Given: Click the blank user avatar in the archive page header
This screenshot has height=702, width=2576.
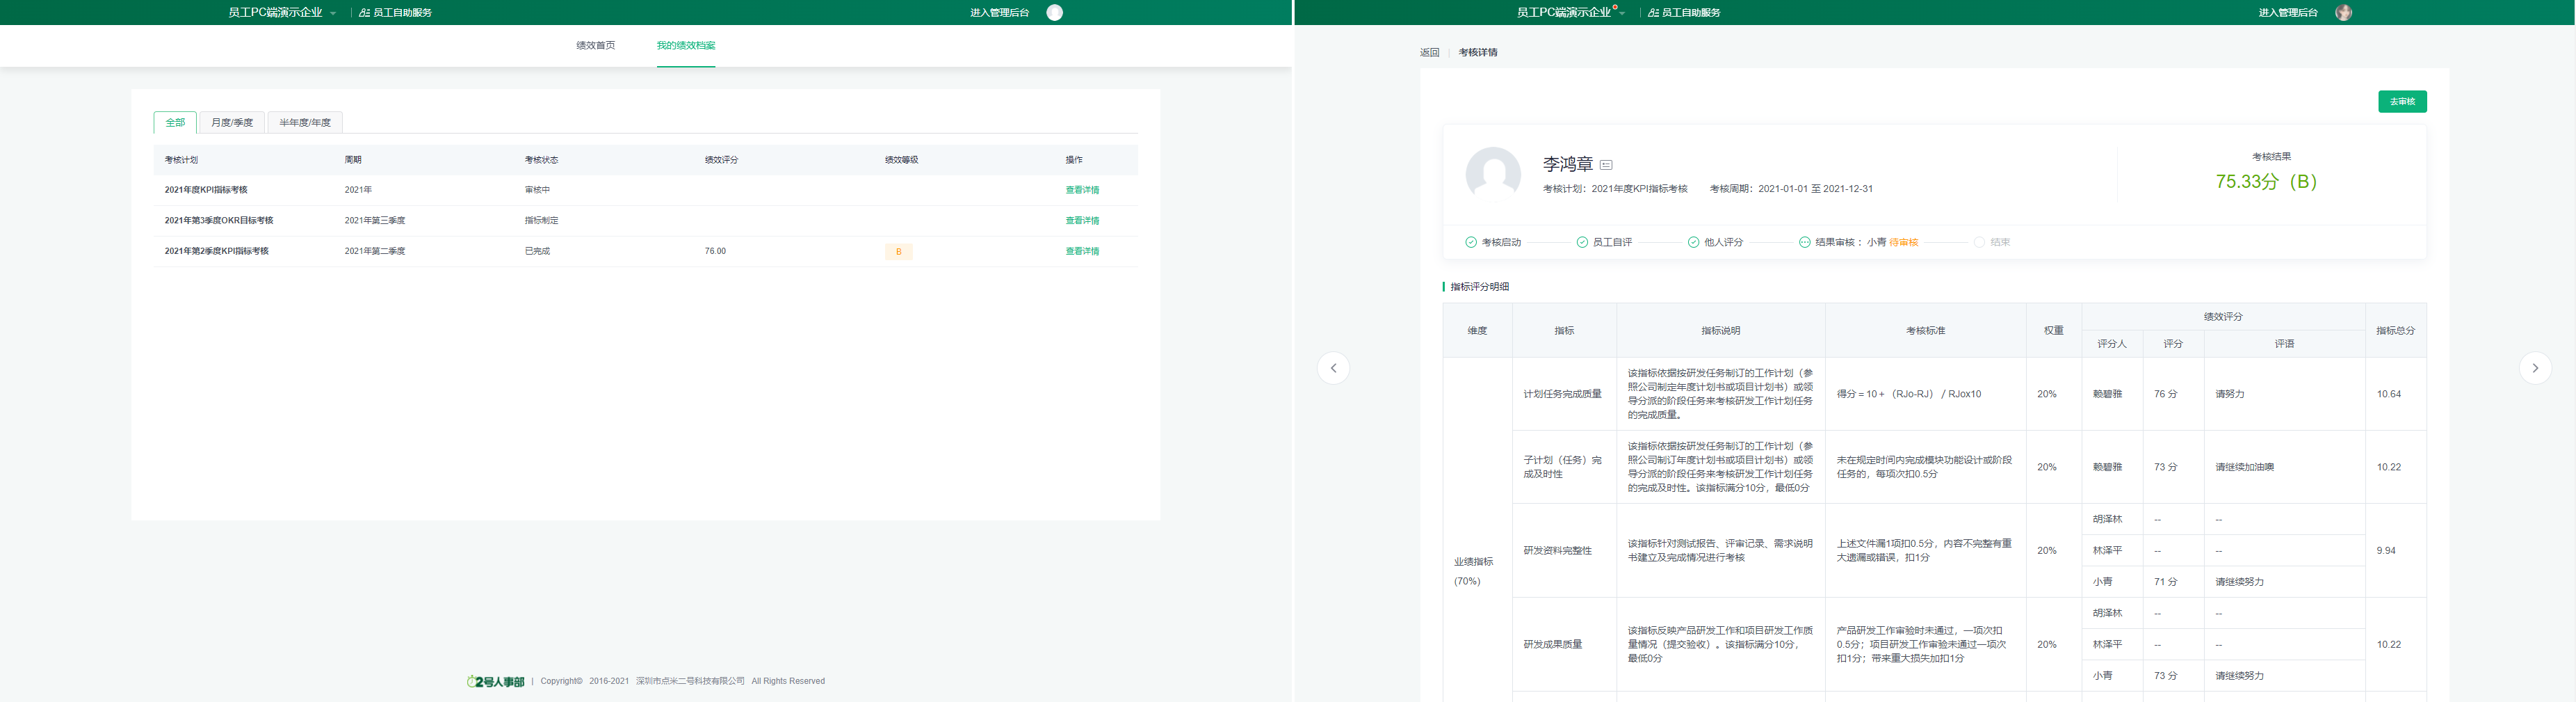Looking at the screenshot, I should coord(1054,12).
